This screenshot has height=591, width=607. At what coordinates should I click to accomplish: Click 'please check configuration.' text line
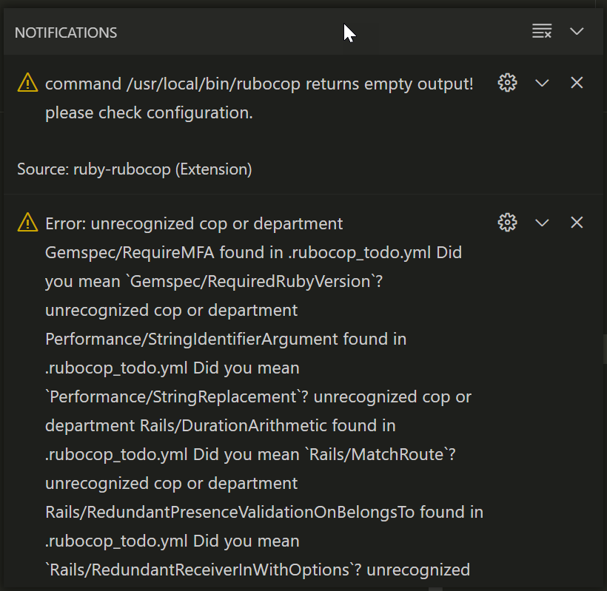click(149, 113)
